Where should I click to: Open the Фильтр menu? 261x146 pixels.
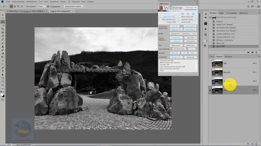tap(63, 2)
